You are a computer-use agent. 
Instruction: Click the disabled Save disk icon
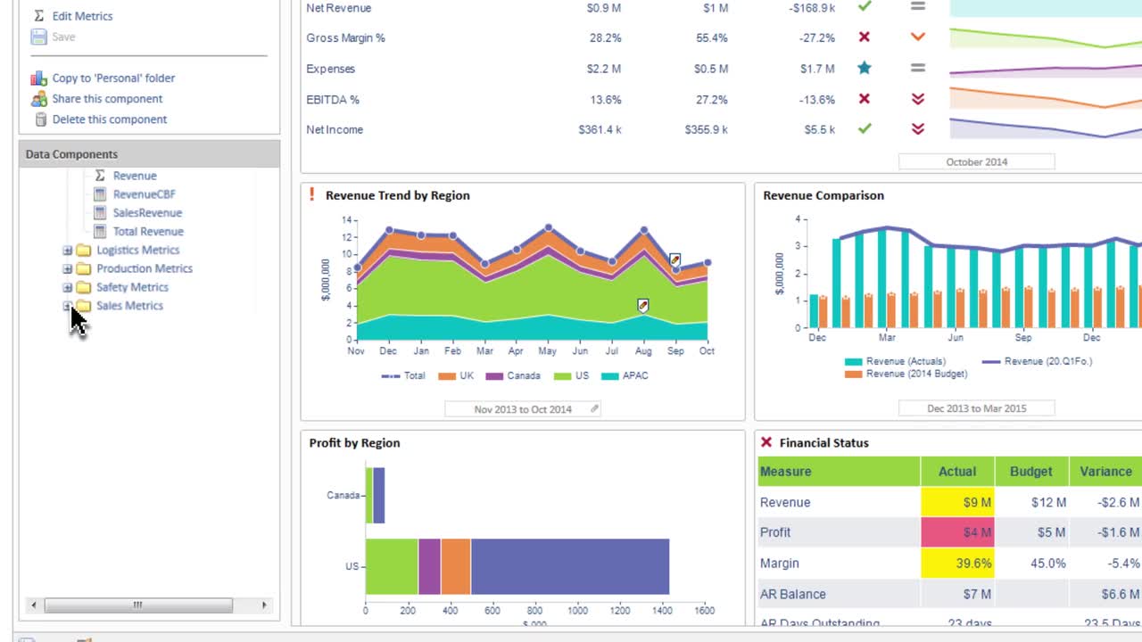tap(38, 37)
